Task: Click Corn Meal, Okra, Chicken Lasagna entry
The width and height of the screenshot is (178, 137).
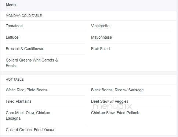Action: [28, 116]
